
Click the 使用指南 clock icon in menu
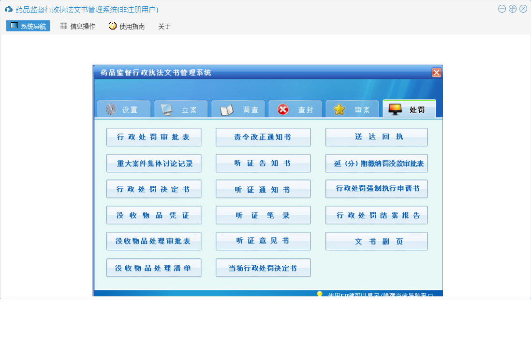click(113, 26)
